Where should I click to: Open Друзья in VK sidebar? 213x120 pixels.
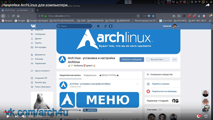(38, 38)
